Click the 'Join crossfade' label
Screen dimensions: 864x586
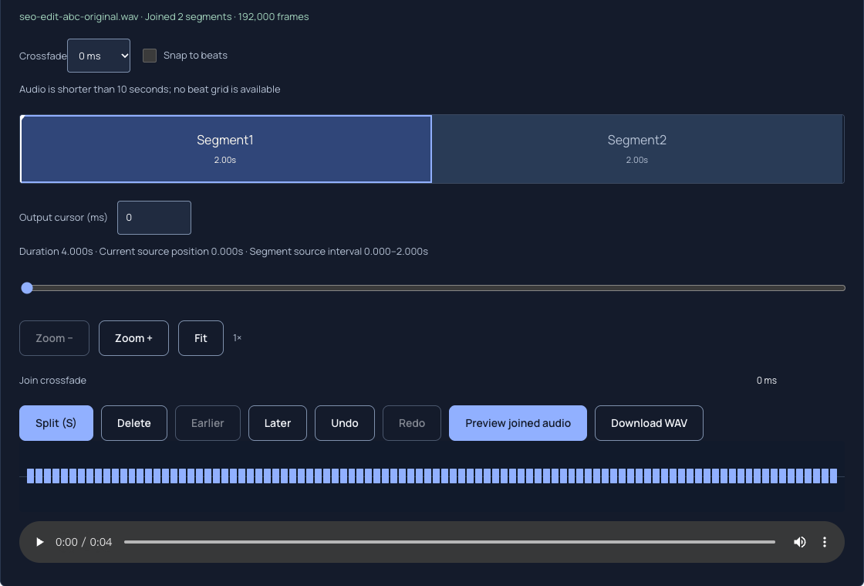[53, 381]
